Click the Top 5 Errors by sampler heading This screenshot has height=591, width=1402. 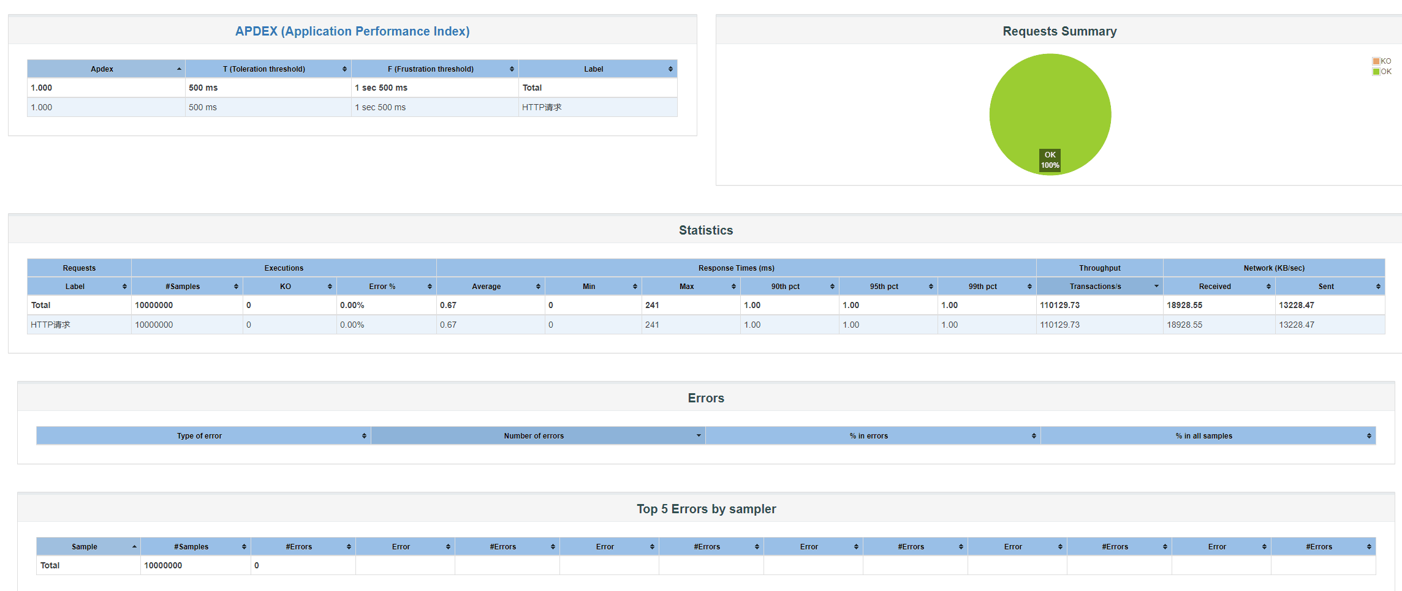click(706, 509)
